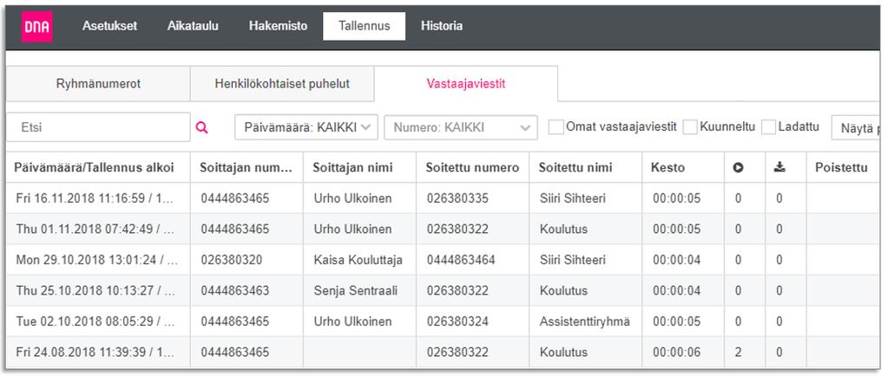Click the Soittajan numero column header

247,167
